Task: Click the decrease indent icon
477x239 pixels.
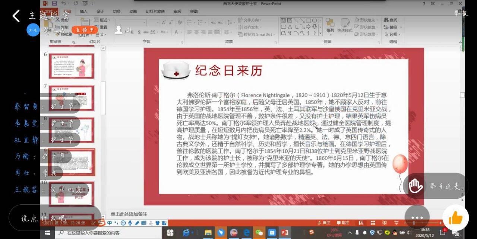Action: (x=214, y=23)
